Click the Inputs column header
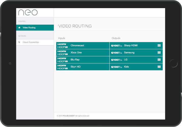 [x=62, y=38]
